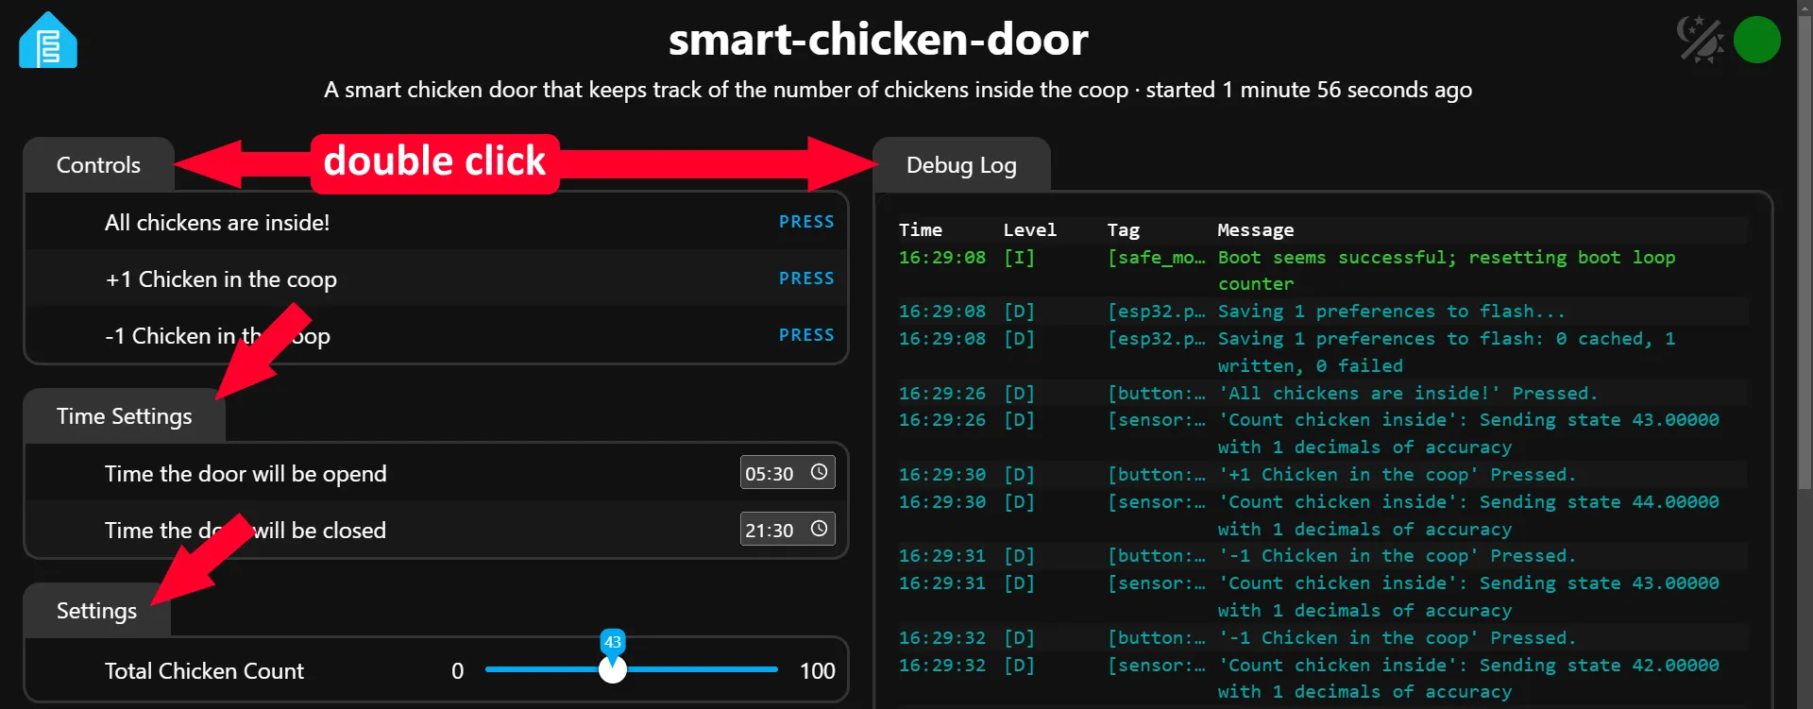Click the ESPHome logo icon
Viewport: 1813px width, 709px height.
(x=48, y=41)
